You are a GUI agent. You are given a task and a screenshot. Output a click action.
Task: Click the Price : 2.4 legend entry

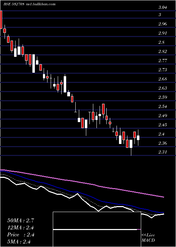coord(20,235)
